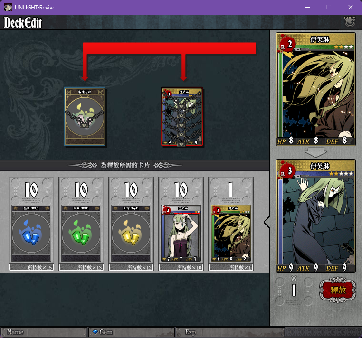The height and width of the screenshot is (338, 362).
Task: Click the UNLIGHT:Revive app icon in title bar
Action: pos(8,8)
